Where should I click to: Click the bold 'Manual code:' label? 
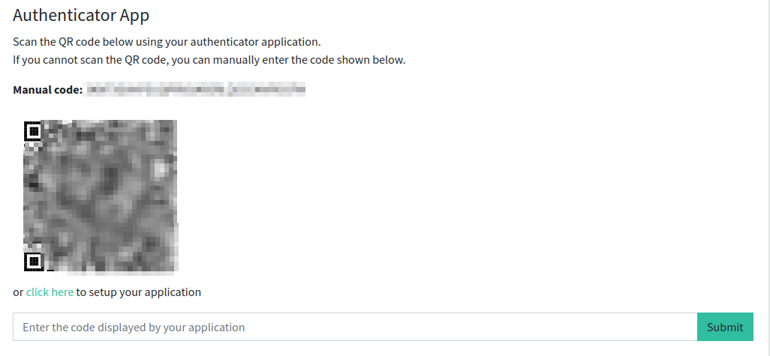click(x=47, y=90)
